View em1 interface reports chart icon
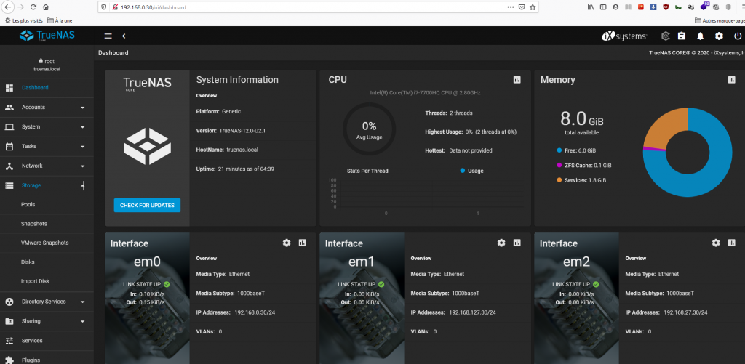 [517, 243]
